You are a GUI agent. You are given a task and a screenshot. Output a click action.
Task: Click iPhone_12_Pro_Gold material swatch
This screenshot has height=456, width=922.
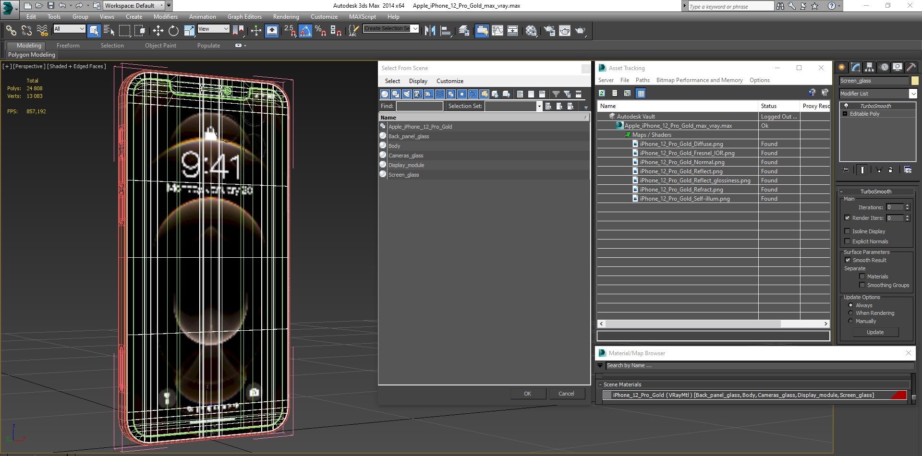point(607,395)
